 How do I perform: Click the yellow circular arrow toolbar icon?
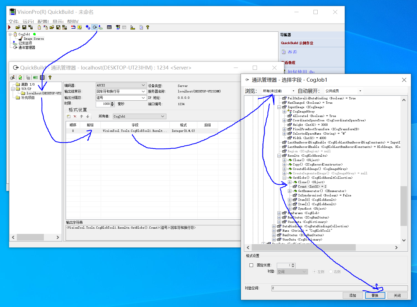[80, 27]
